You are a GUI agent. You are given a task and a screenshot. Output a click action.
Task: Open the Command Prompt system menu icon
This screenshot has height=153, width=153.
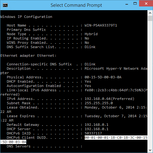(x=5, y=5)
